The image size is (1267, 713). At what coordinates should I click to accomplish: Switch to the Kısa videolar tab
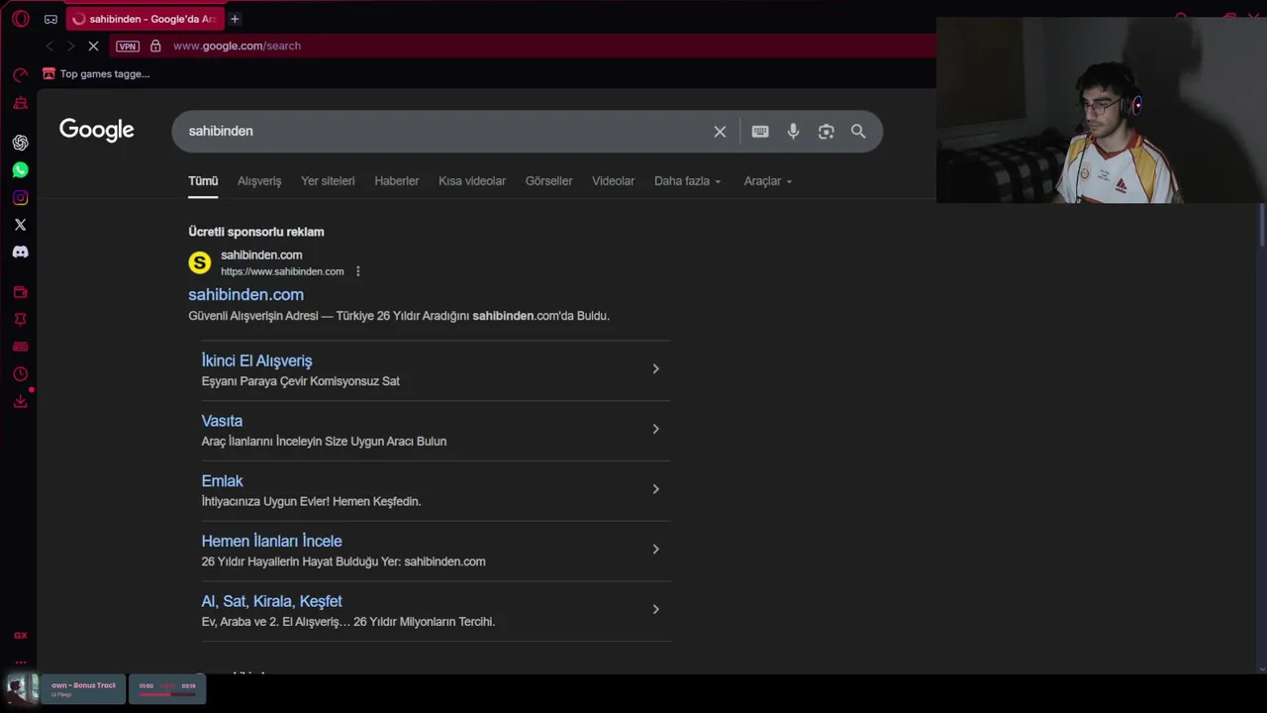click(x=472, y=181)
